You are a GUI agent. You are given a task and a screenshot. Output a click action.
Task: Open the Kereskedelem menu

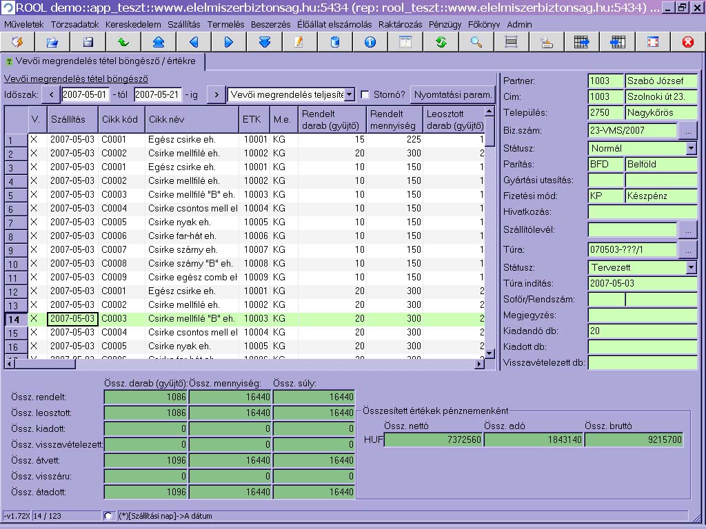tap(133, 24)
